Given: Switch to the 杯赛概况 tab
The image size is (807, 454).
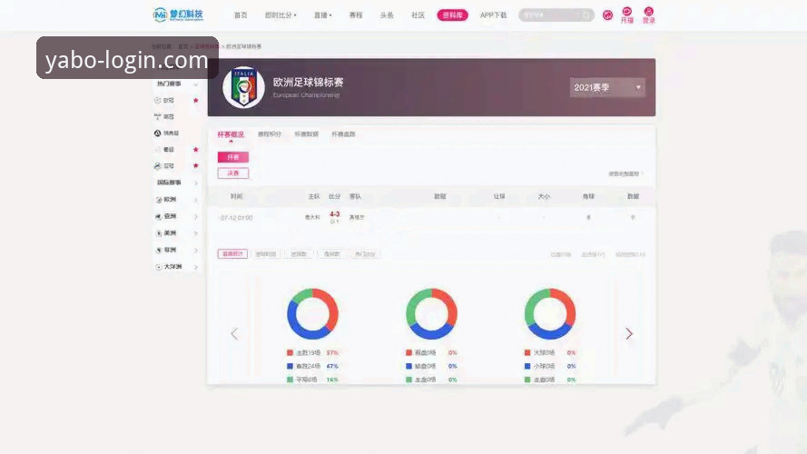Looking at the screenshot, I should point(231,134).
